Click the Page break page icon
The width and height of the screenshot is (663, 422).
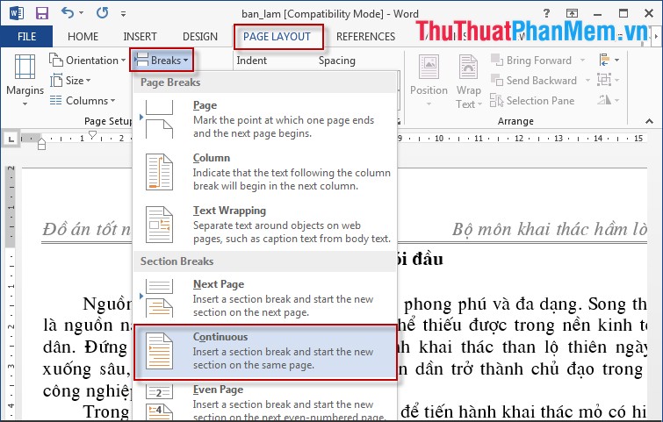point(159,119)
